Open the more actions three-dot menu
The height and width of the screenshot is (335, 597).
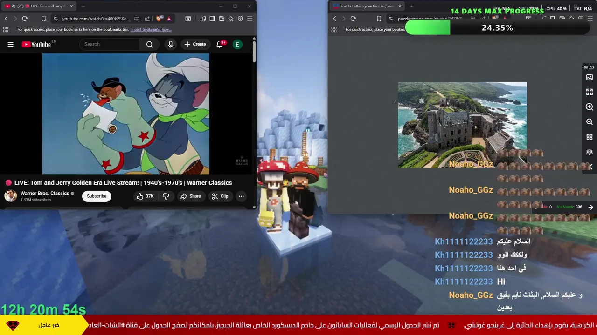click(x=241, y=196)
